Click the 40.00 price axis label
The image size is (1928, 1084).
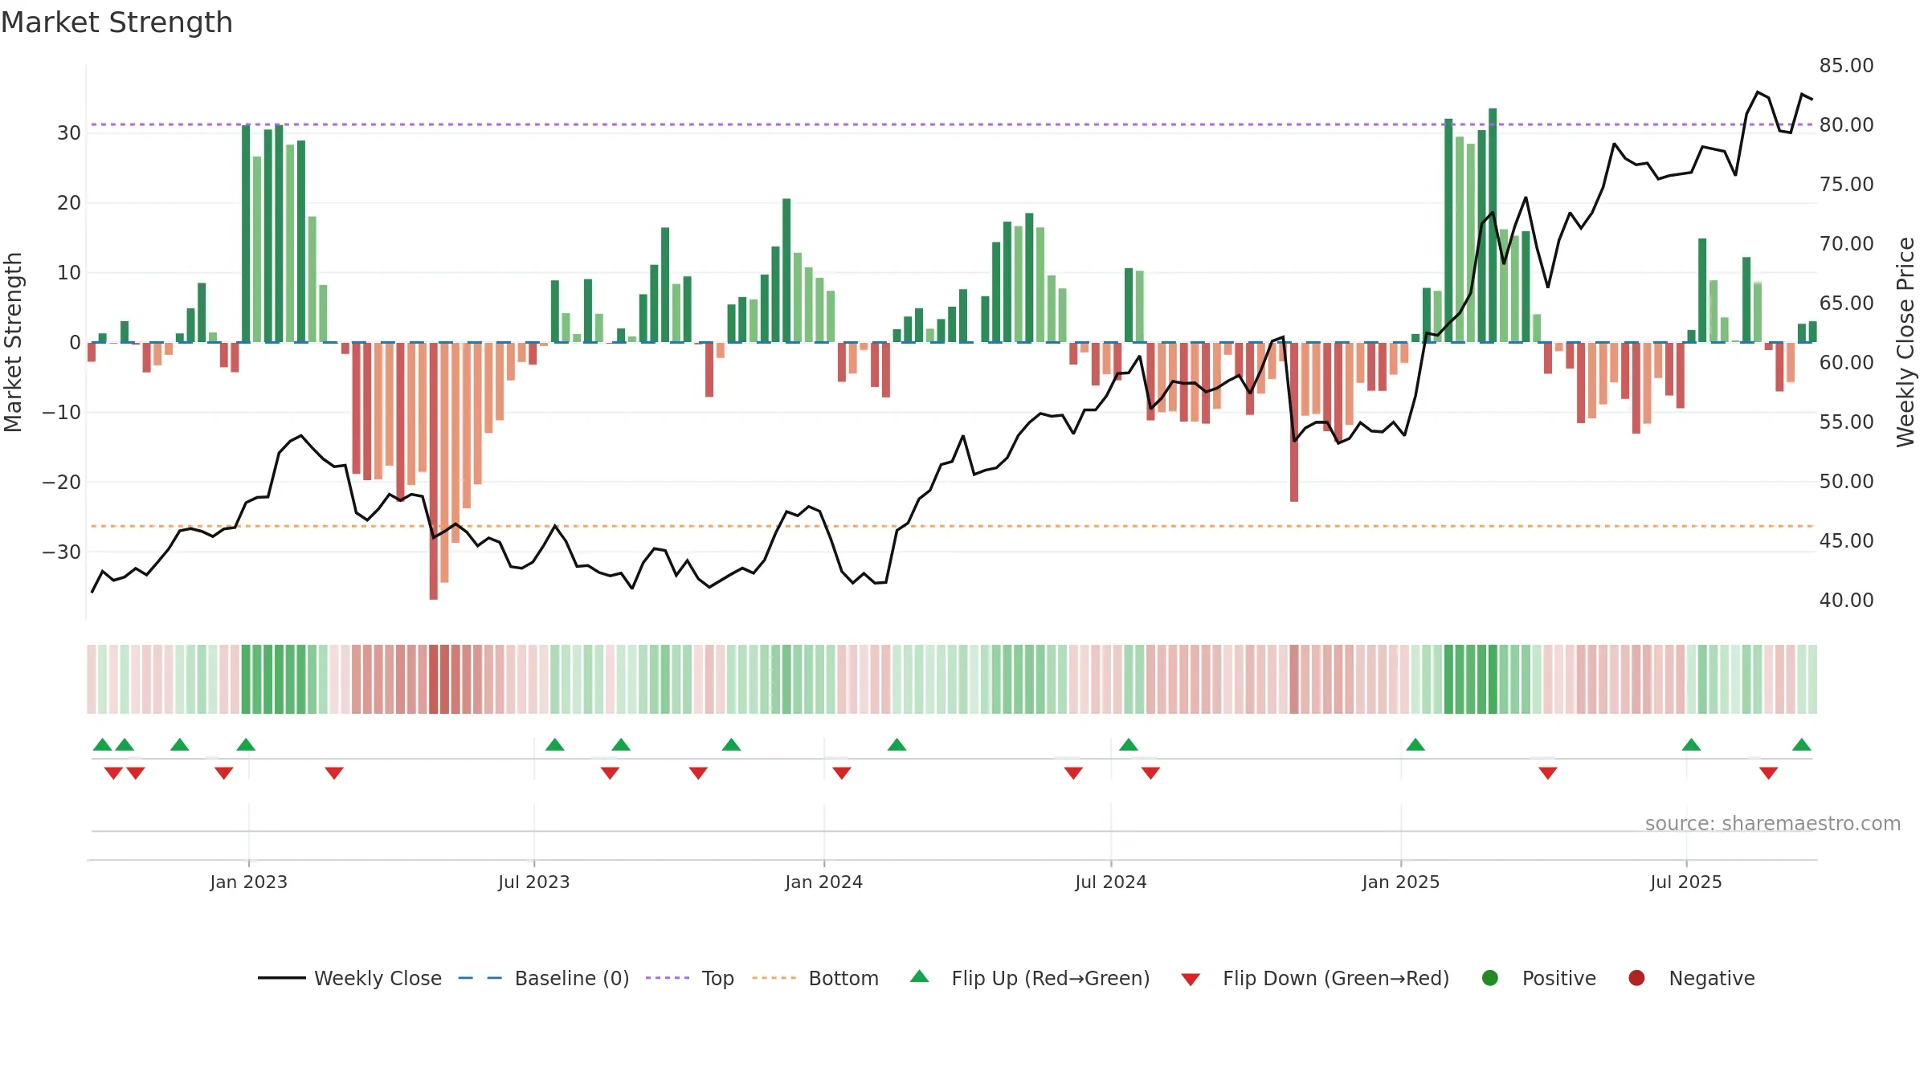point(1846,600)
